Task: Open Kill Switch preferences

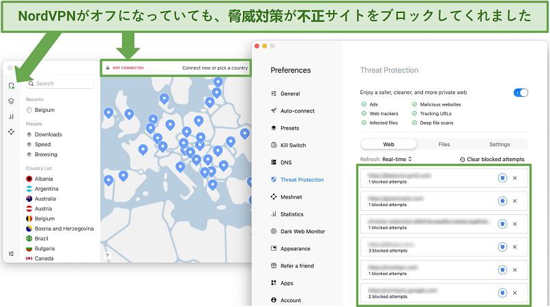Action: (x=293, y=145)
